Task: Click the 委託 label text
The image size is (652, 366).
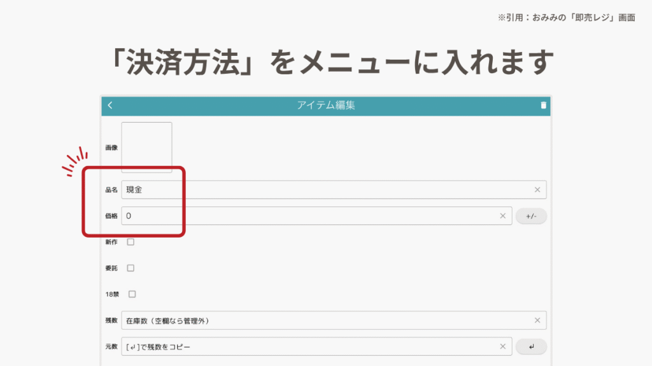Action: 111,268
